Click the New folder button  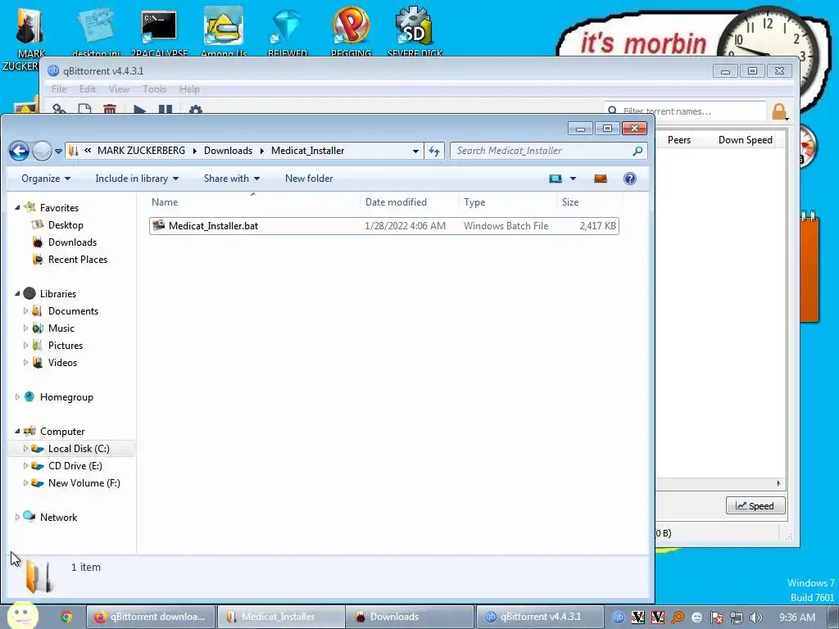pos(309,179)
